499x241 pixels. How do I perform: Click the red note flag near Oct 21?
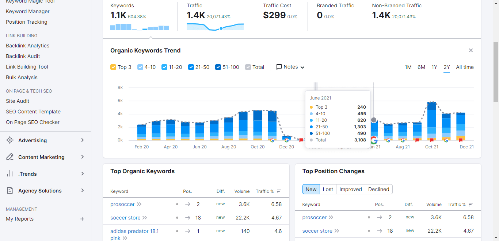point(431,140)
